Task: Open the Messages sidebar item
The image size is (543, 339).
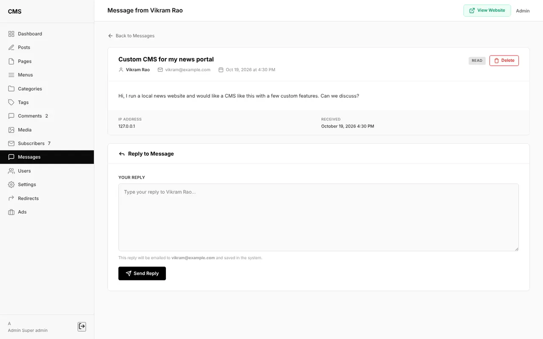Action: pyautogui.click(x=47, y=157)
